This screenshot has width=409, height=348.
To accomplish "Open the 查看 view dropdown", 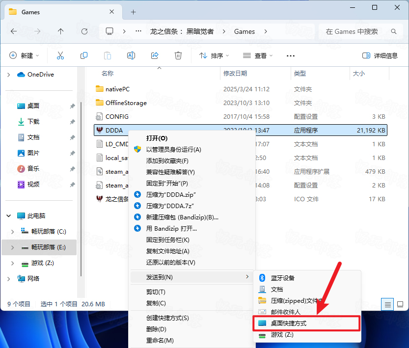I will 258,55.
